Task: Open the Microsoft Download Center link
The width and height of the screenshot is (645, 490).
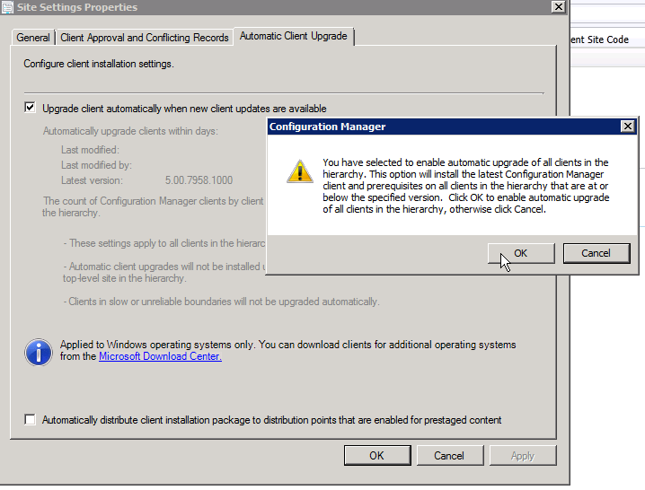Action: point(160,356)
